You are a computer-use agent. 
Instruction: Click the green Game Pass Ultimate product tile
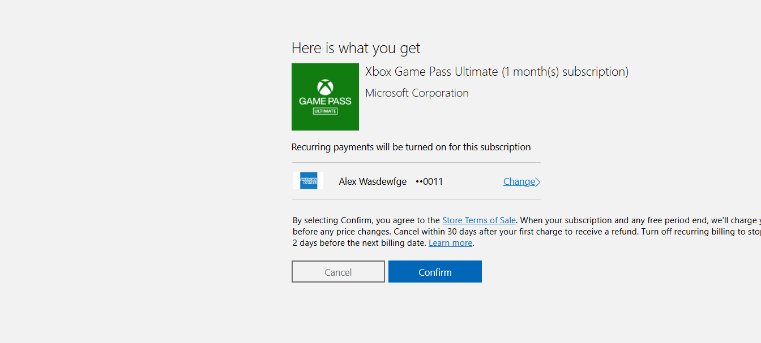(325, 97)
